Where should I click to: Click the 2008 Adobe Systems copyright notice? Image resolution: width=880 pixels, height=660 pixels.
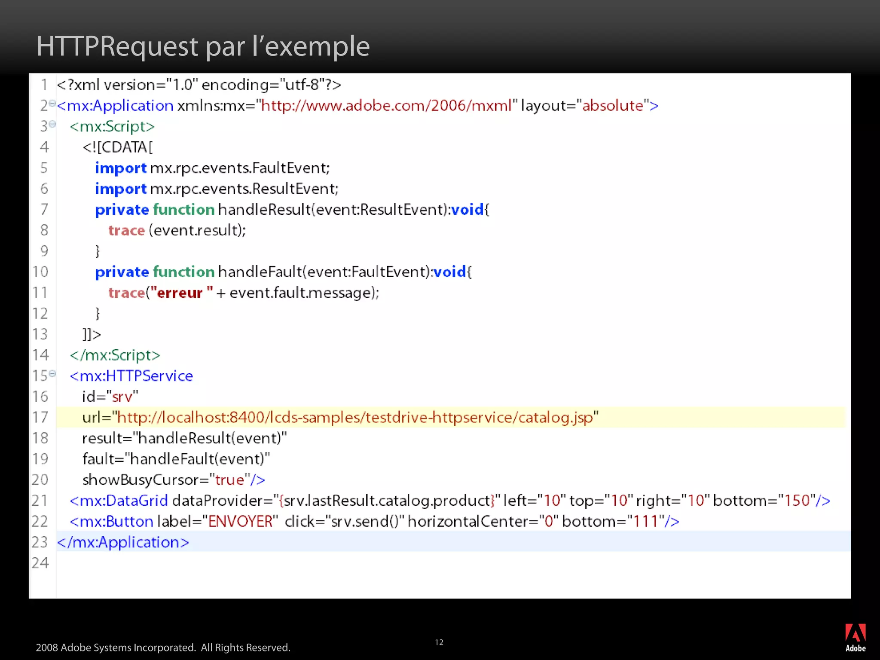[x=163, y=647]
